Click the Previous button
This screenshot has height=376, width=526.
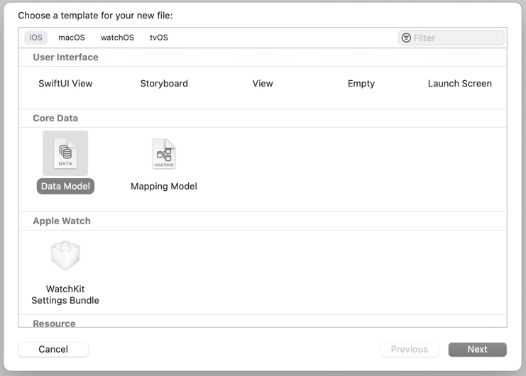[x=410, y=349]
